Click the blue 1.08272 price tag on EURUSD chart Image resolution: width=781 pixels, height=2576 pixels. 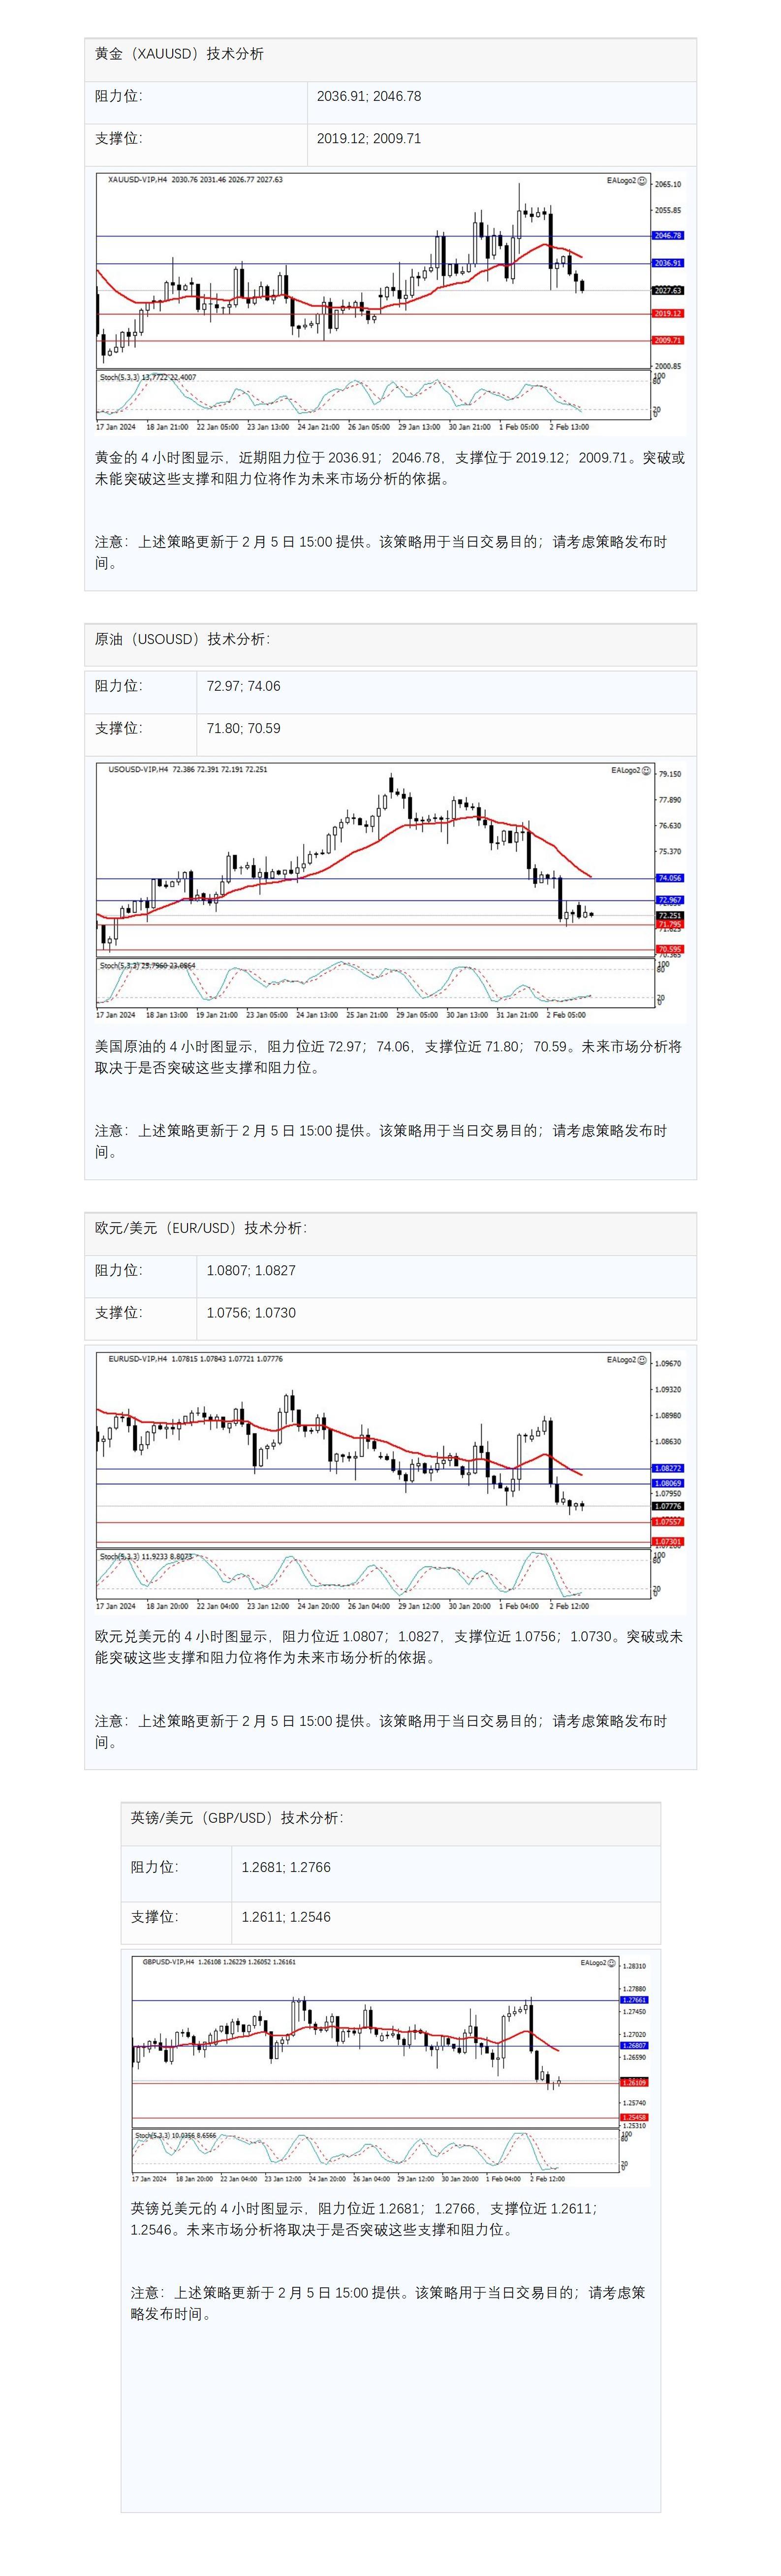[668, 1469]
